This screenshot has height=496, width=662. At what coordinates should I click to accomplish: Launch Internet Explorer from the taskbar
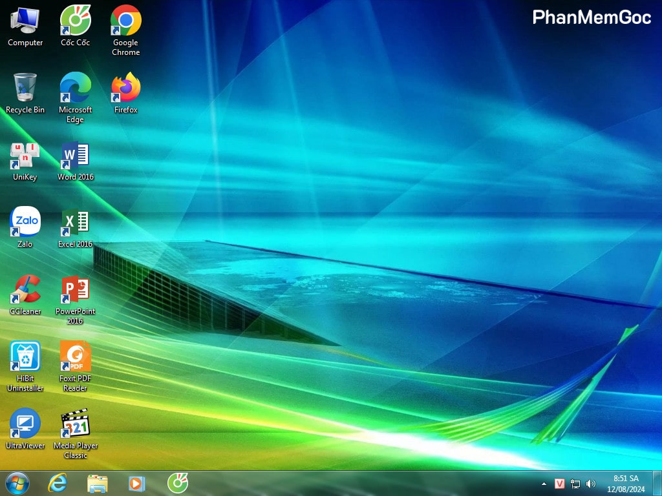tap(58, 483)
